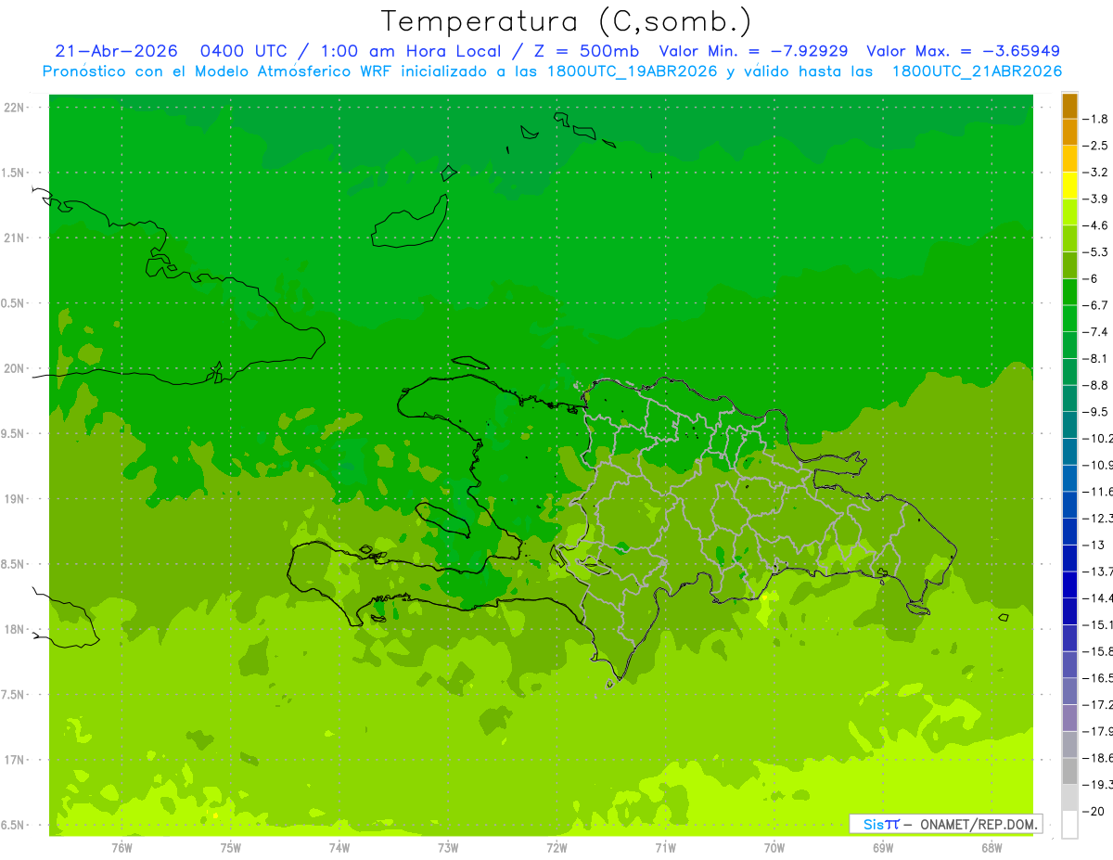Click the 76W longitude axis label
The height and width of the screenshot is (860, 1113).
122,847
